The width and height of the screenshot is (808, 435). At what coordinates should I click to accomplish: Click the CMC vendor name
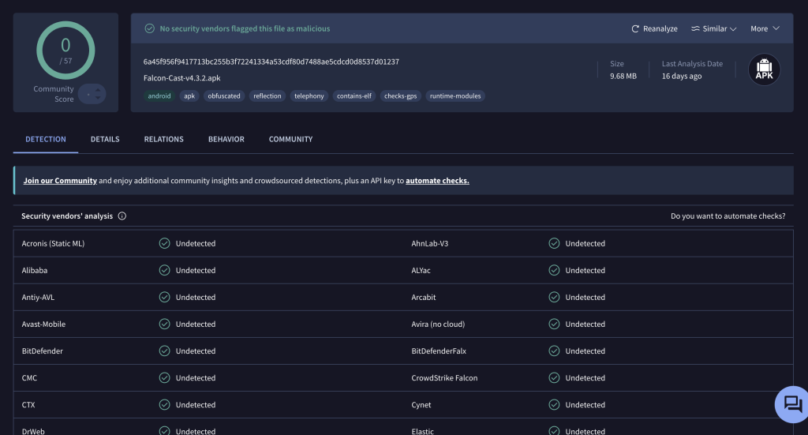(29, 378)
